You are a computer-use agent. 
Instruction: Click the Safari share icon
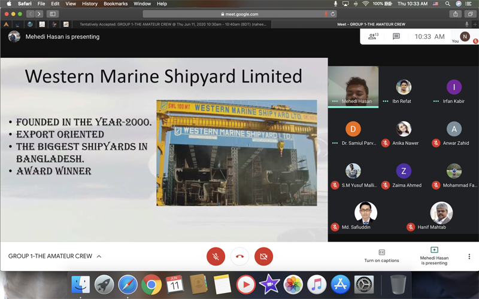pyautogui.click(x=456, y=14)
